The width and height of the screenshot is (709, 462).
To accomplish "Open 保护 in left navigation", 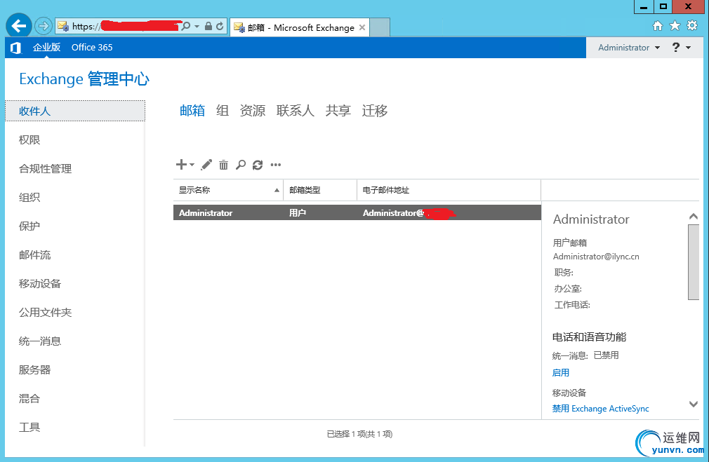I will click(29, 226).
